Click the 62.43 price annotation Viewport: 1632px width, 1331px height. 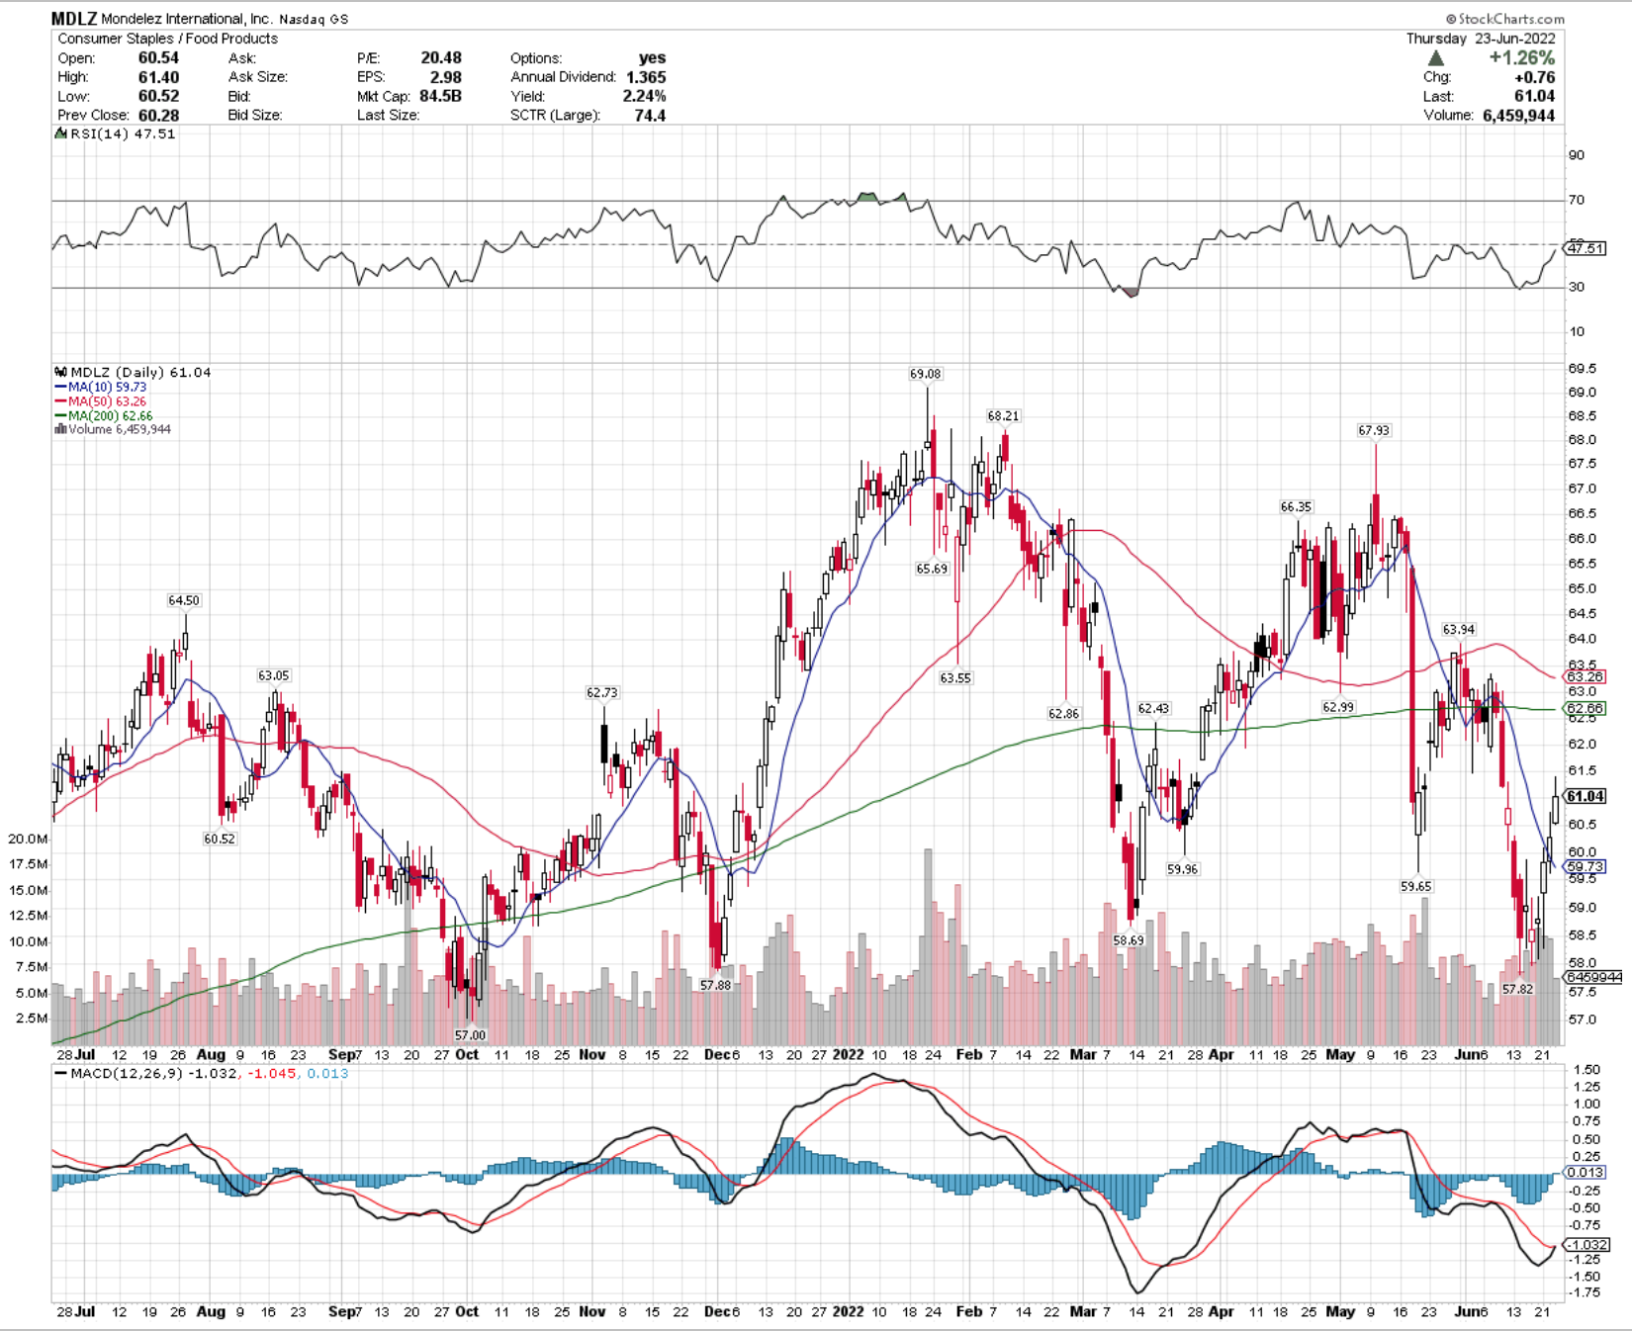click(1153, 708)
